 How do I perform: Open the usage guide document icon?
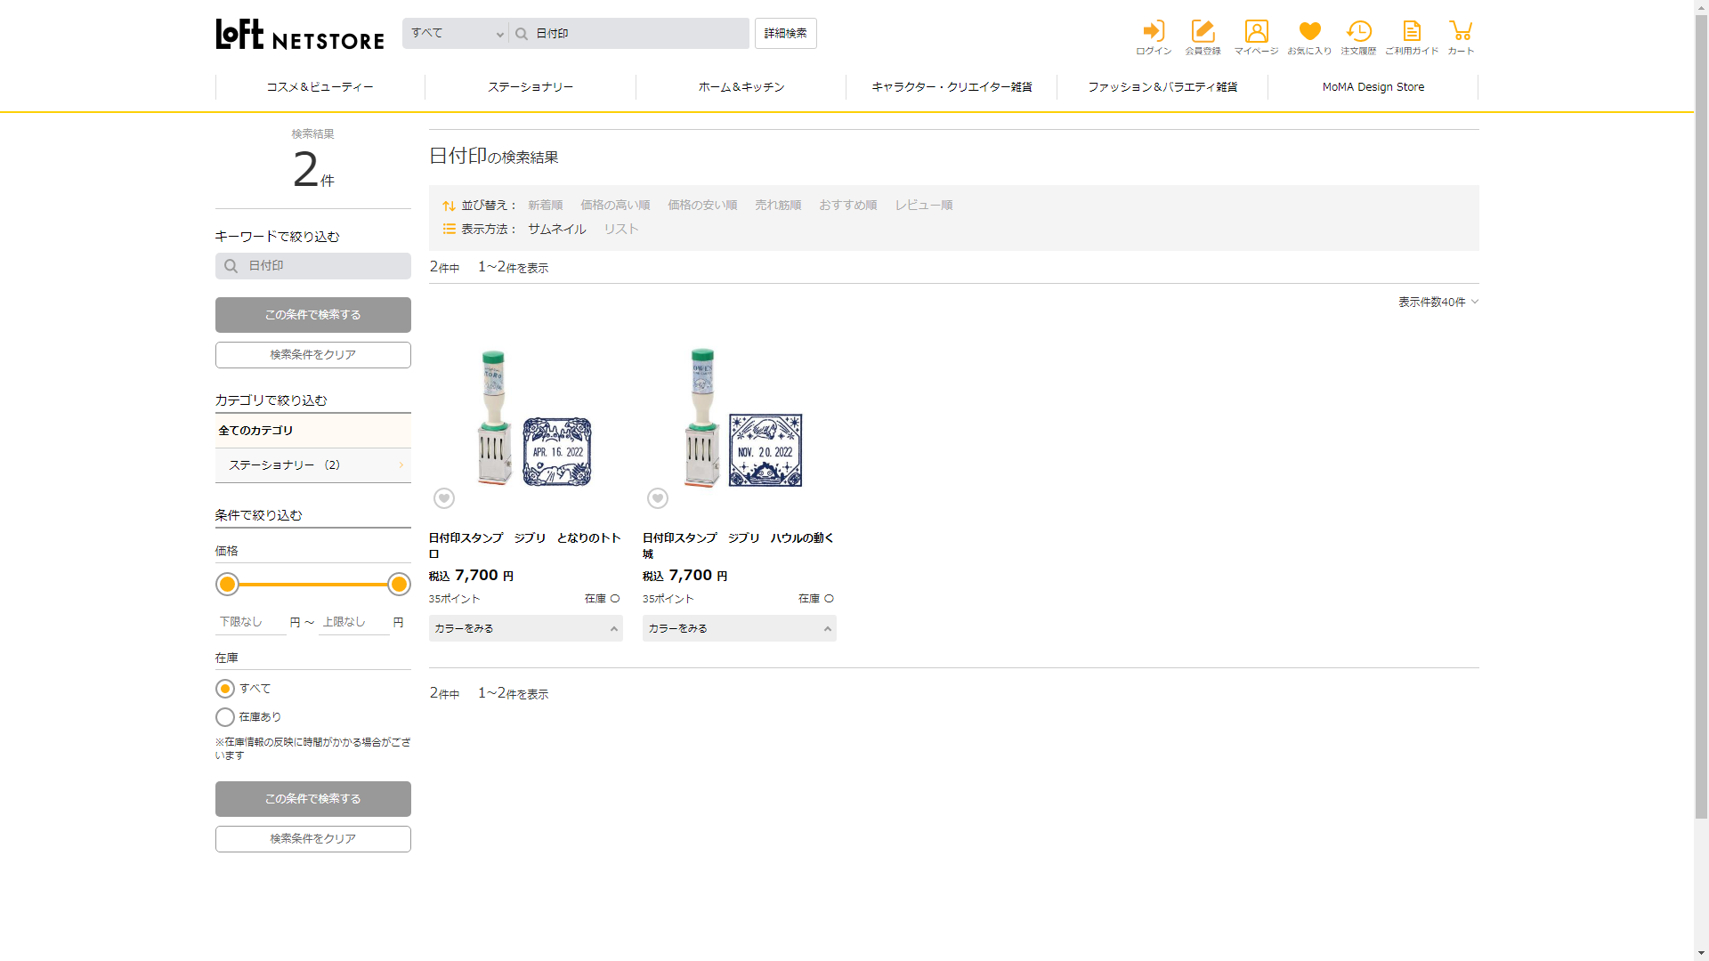pos(1412,32)
